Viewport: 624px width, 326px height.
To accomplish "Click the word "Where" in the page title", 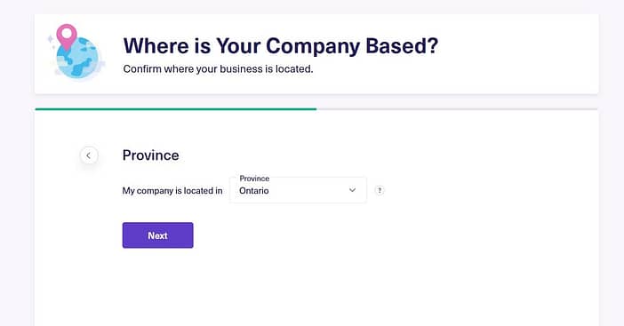I will (x=156, y=45).
